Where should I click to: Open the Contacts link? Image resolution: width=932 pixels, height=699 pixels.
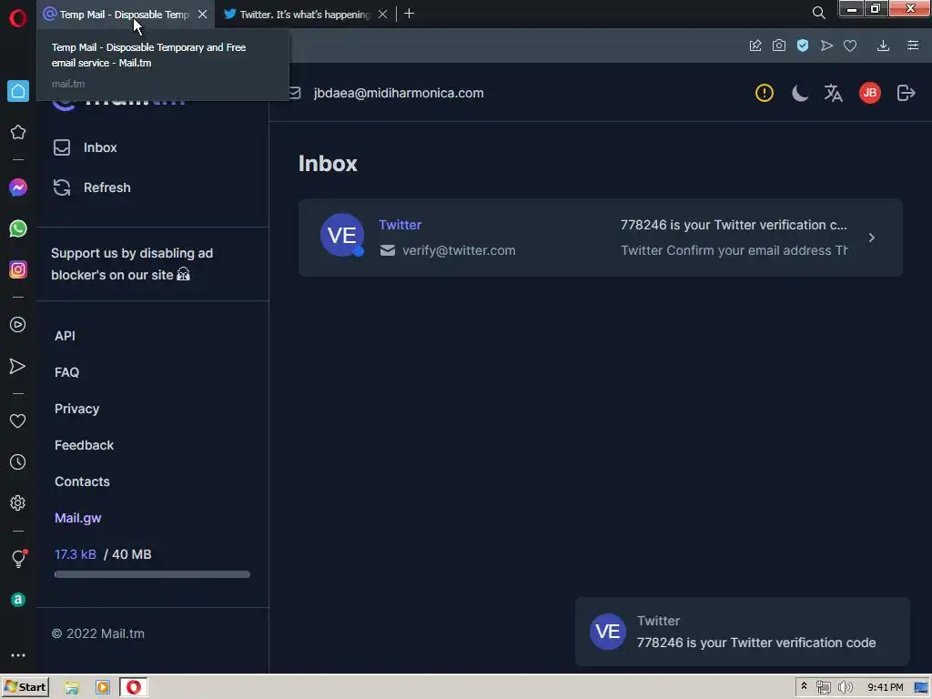pyautogui.click(x=82, y=481)
